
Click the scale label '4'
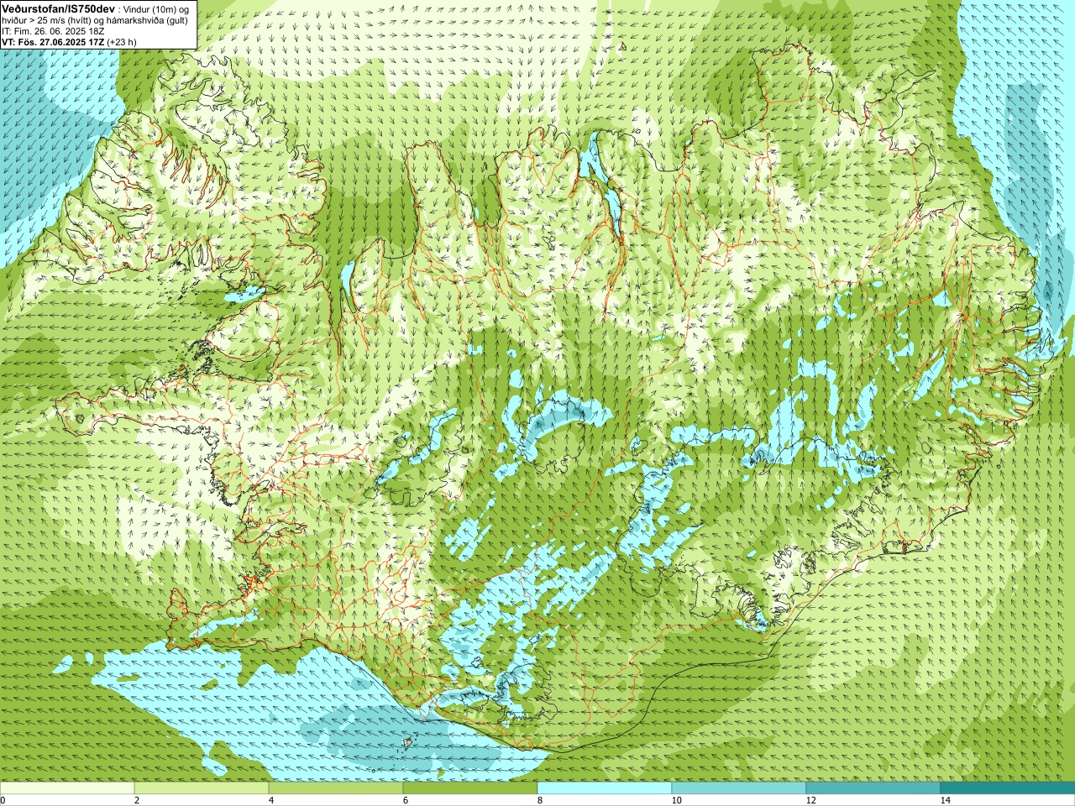coord(271,800)
